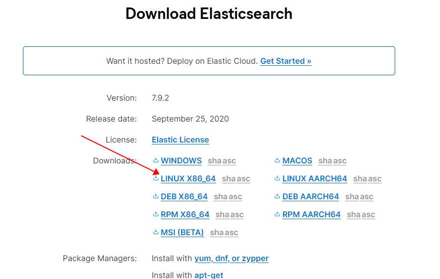Click the download icon beside MSI (BETA)
Screen dimensions: 440x279
pyautogui.click(x=156, y=232)
